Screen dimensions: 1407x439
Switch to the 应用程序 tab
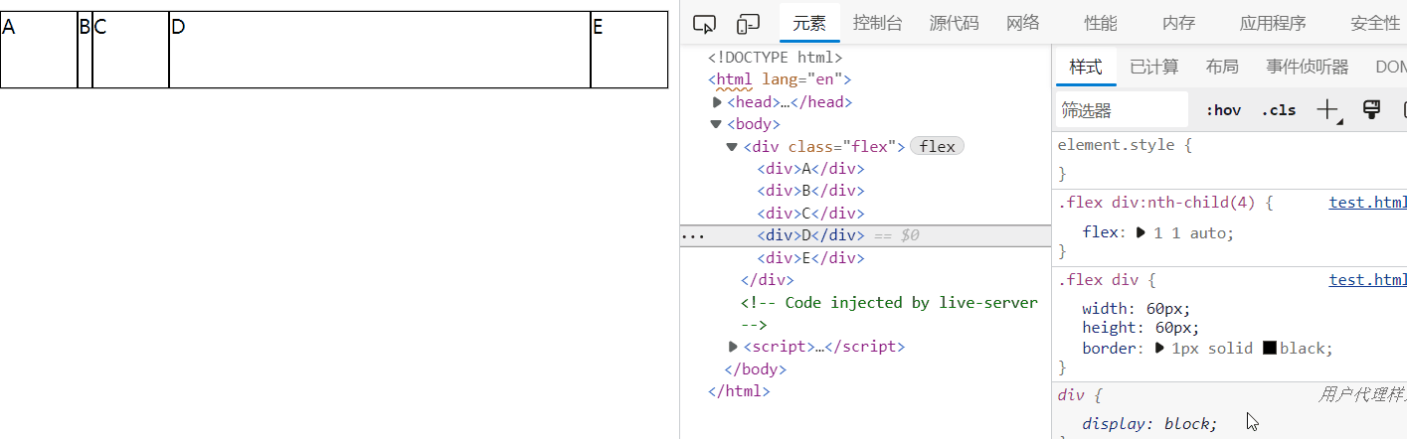click(1273, 23)
